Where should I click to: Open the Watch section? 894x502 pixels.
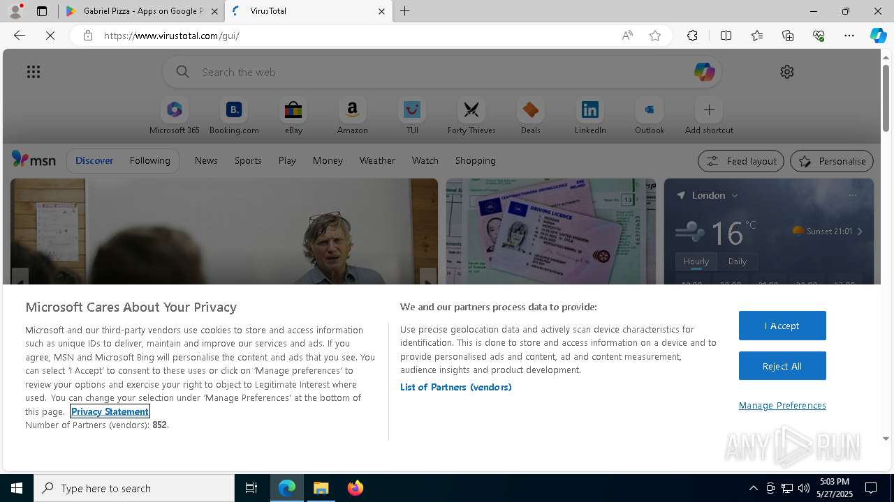[425, 160]
